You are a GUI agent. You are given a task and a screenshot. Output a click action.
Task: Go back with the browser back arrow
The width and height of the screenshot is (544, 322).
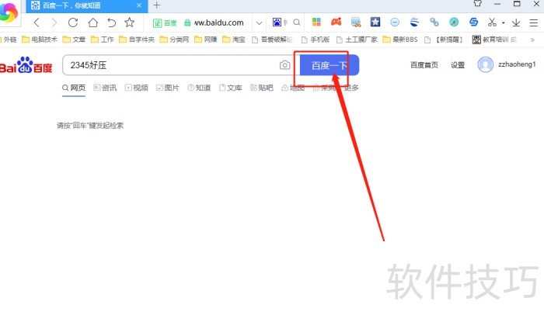(x=37, y=23)
